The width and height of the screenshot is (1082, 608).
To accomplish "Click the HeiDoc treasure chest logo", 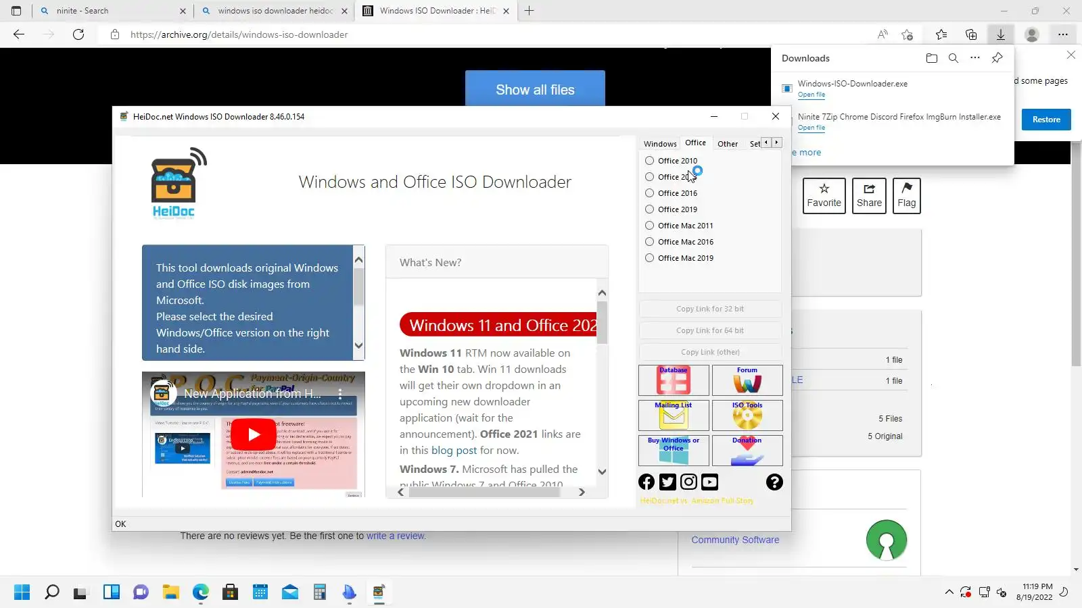I will 178,183.
